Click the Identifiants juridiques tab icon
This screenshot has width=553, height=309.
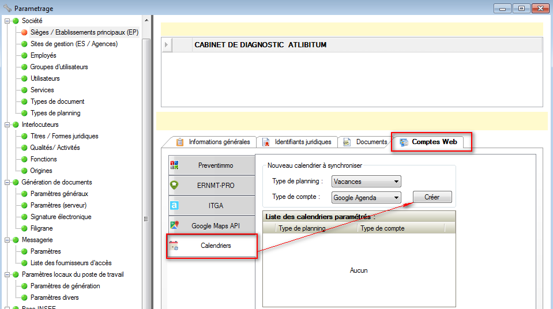(x=266, y=142)
